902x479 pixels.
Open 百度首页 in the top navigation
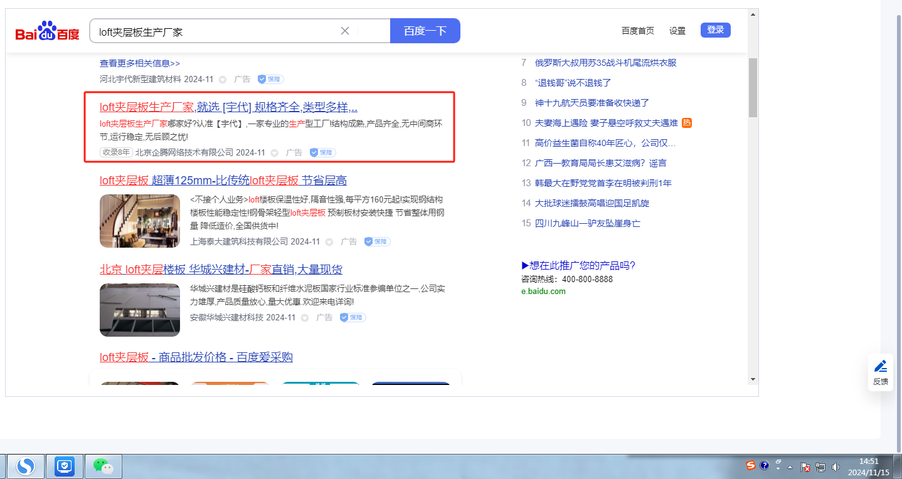[x=637, y=31]
